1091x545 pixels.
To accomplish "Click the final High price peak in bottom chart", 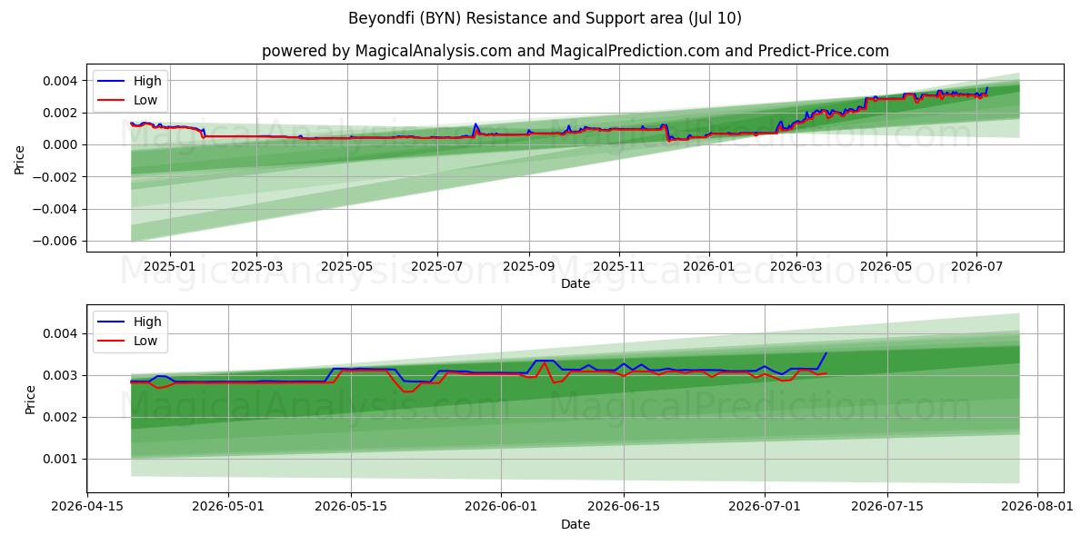I will 826,353.
